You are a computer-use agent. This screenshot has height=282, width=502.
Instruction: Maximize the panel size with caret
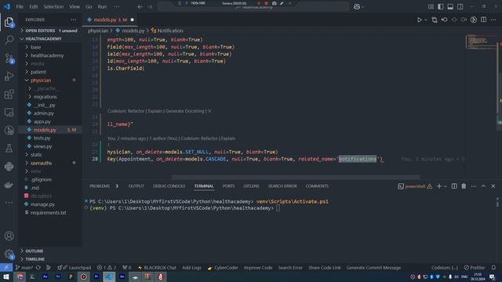click(x=483, y=186)
